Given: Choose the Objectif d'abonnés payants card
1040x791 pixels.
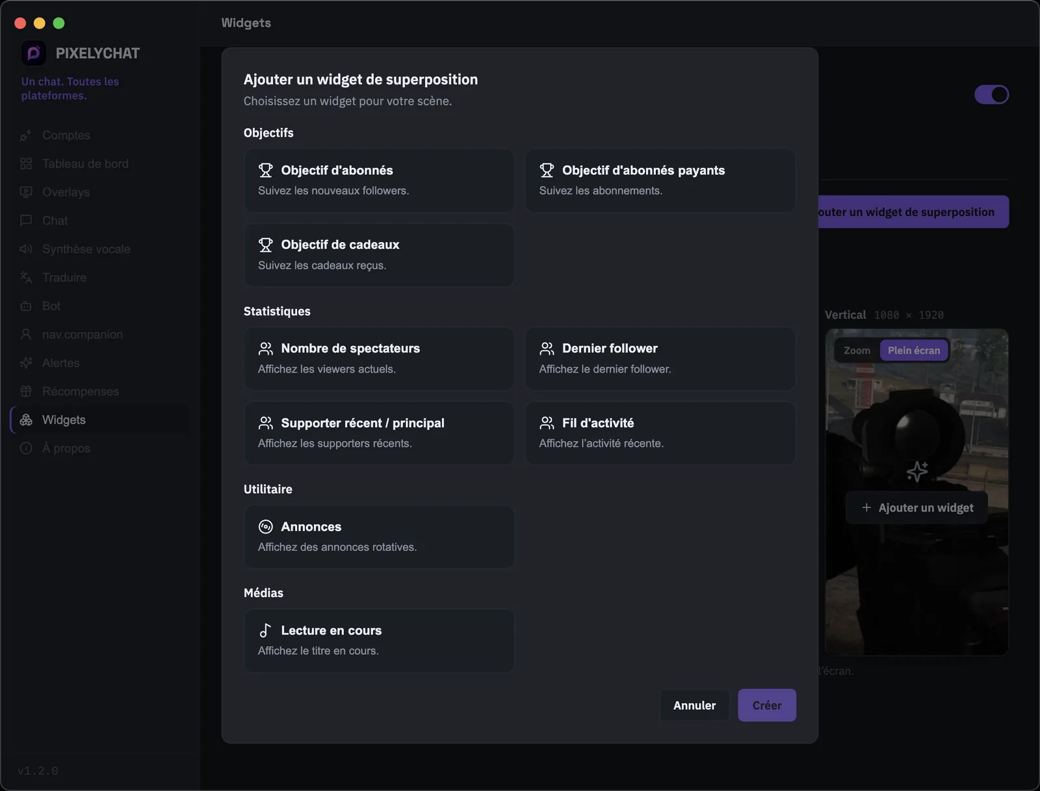Looking at the screenshot, I should click(x=660, y=180).
